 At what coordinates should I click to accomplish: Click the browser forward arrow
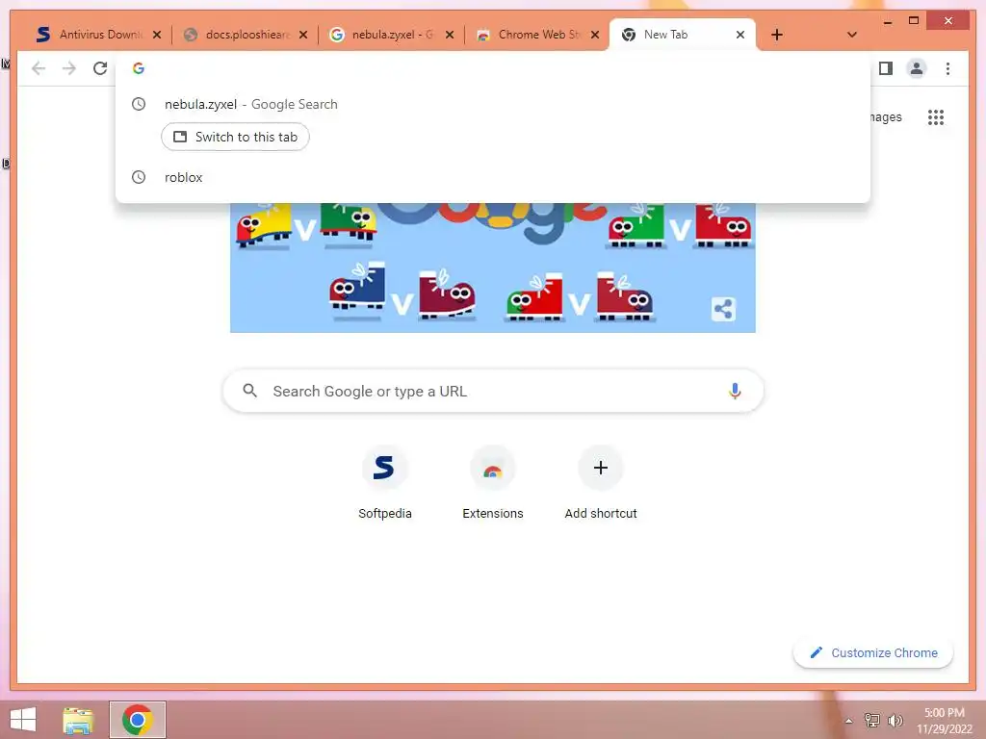click(69, 68)
